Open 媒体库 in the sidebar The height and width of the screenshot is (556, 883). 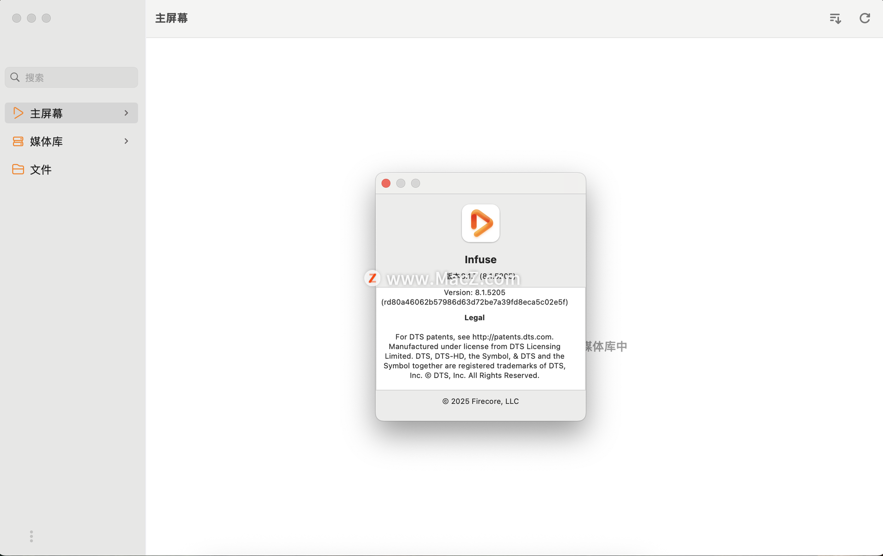coord(71,141)
